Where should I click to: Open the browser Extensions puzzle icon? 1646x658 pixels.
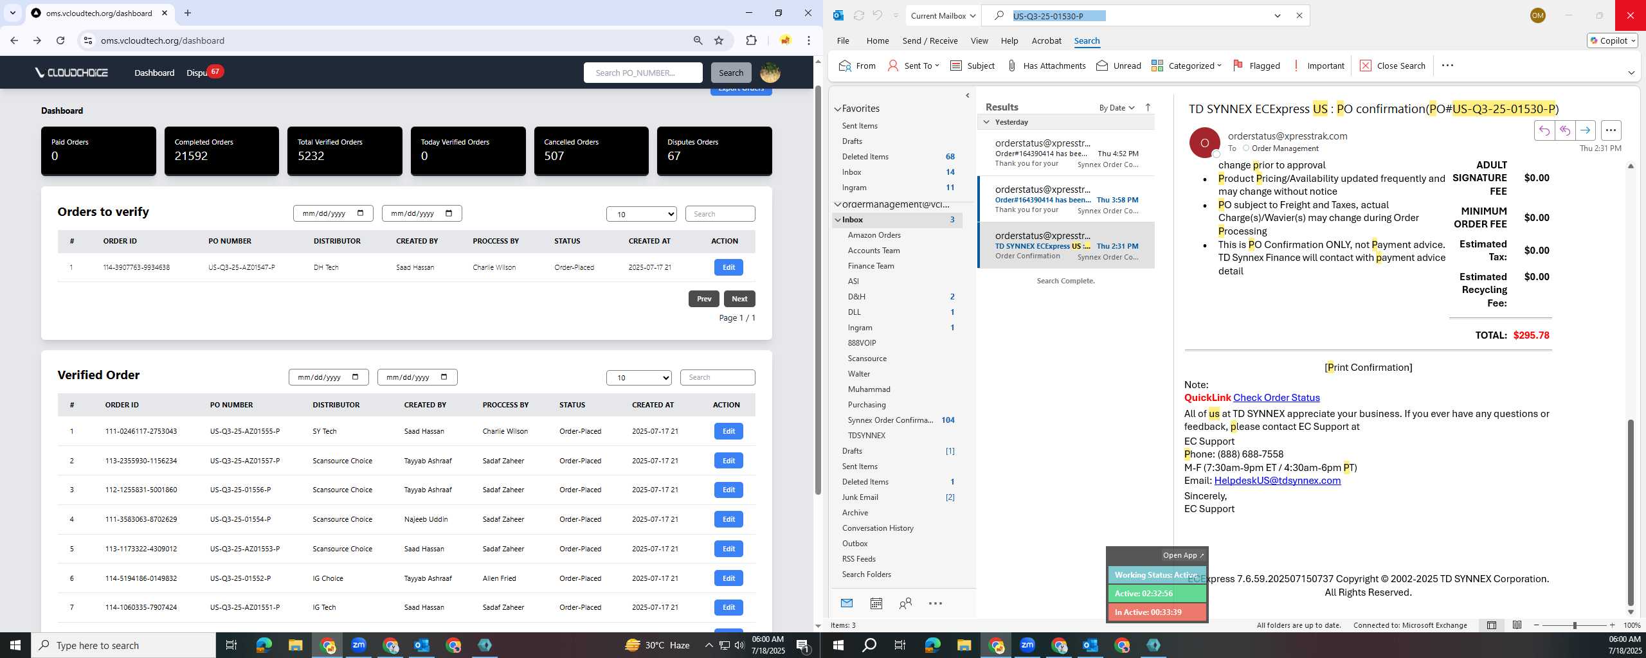tap(751, 40)
